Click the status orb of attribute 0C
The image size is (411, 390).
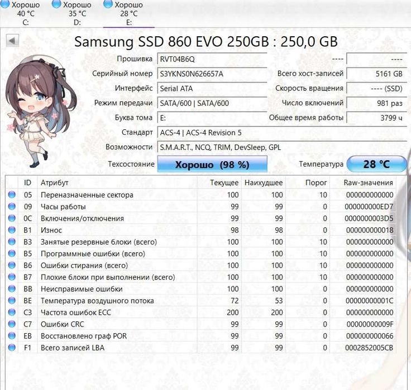[12, 218]
